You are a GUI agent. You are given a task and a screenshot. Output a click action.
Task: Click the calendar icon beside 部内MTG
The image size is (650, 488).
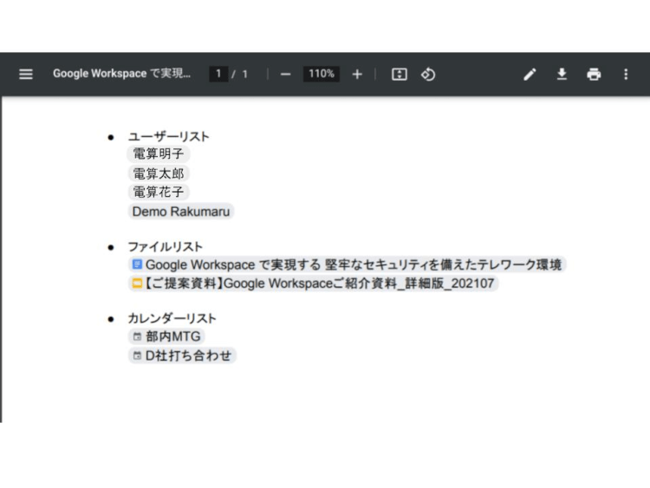click(137, 336)
